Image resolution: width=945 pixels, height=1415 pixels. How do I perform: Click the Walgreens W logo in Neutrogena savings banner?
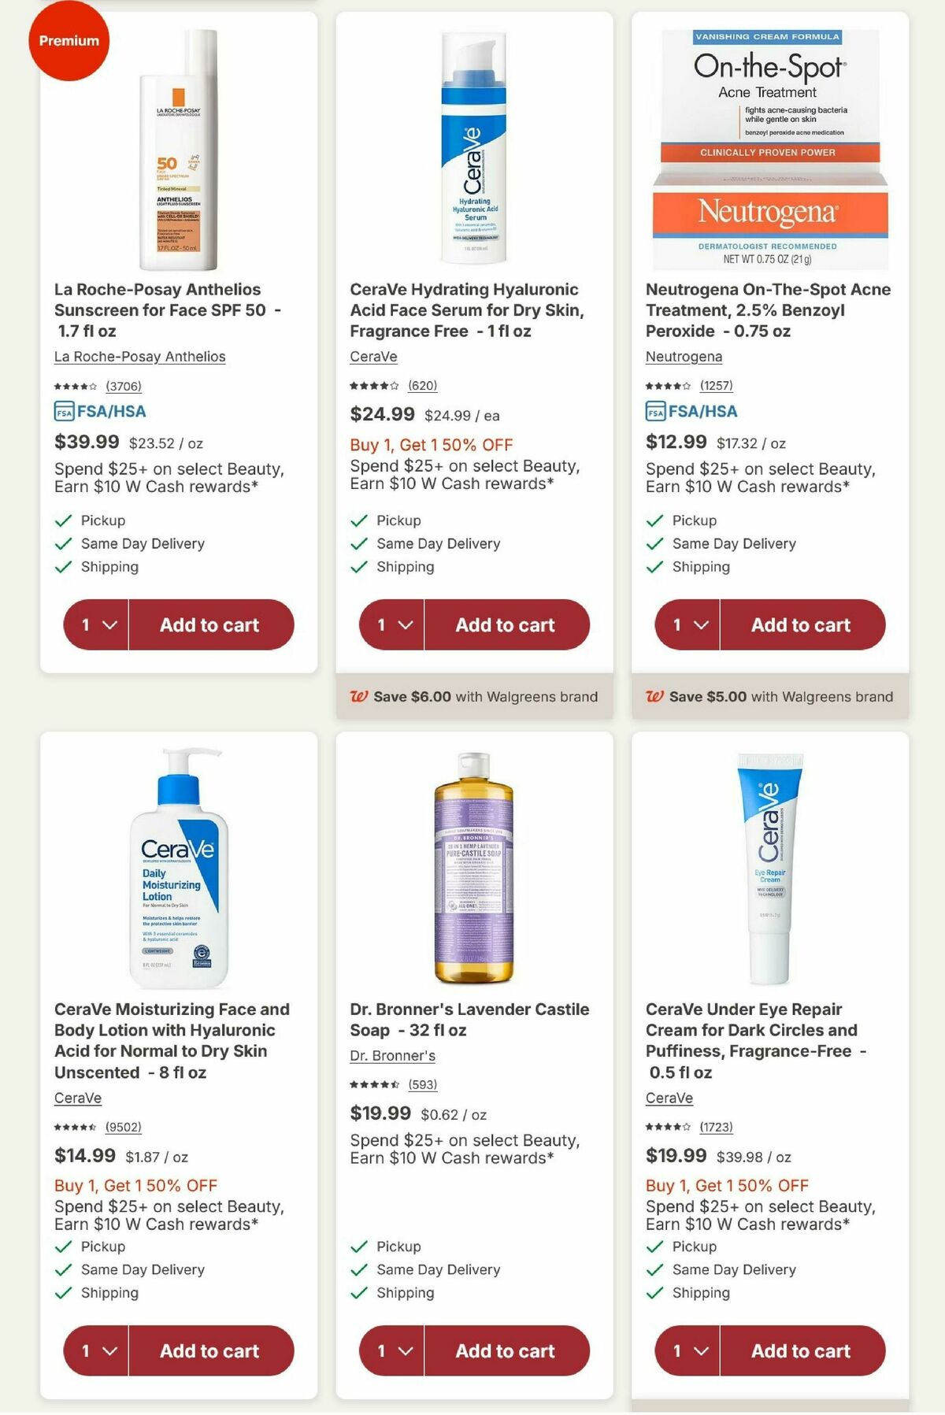coord(654,696)
